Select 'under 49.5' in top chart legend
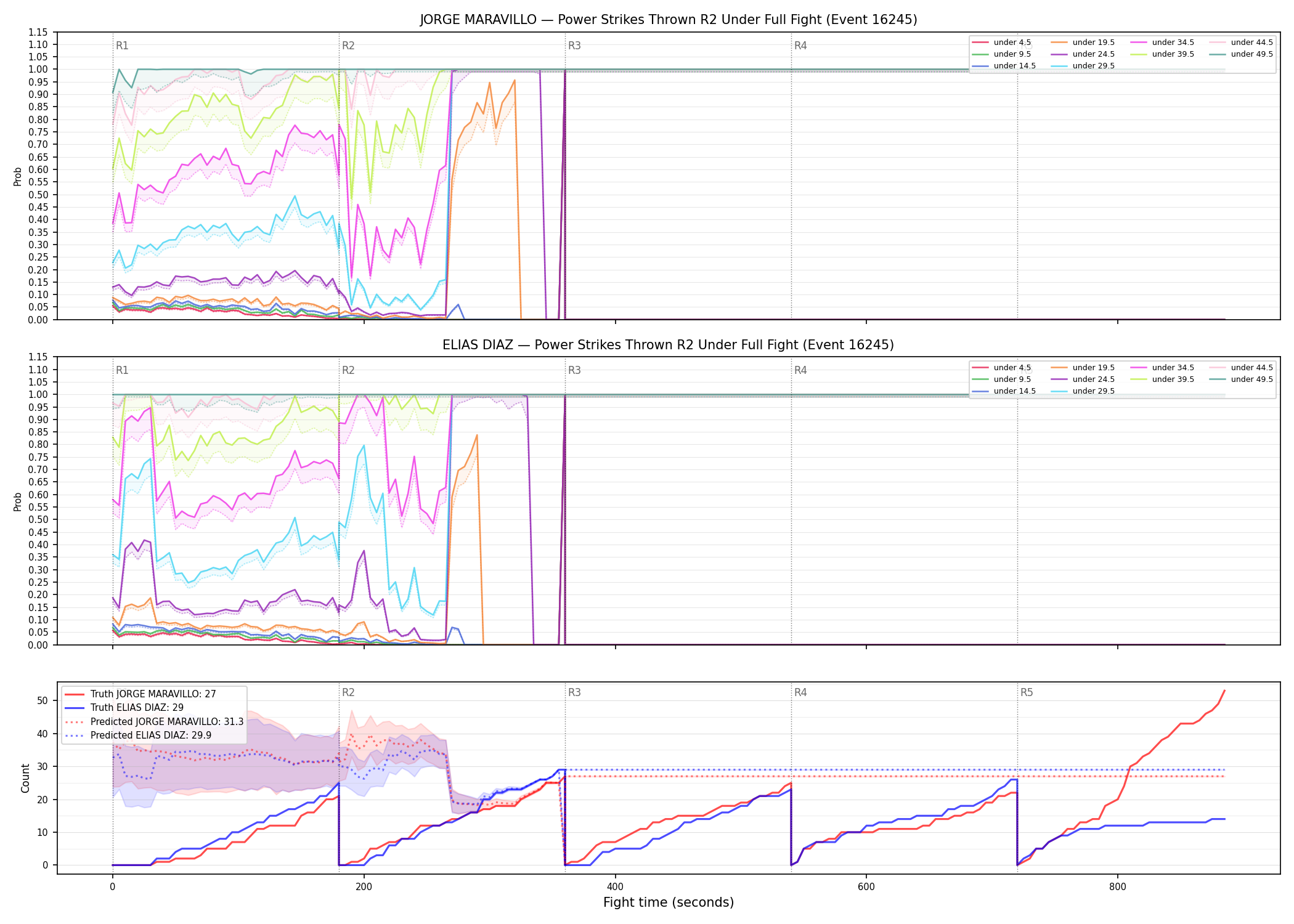Viewport: 1294px width, 924px height. (1251, 54)
